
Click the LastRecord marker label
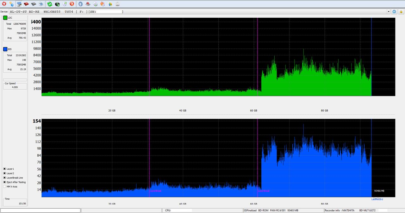click(x=377, y=199)
